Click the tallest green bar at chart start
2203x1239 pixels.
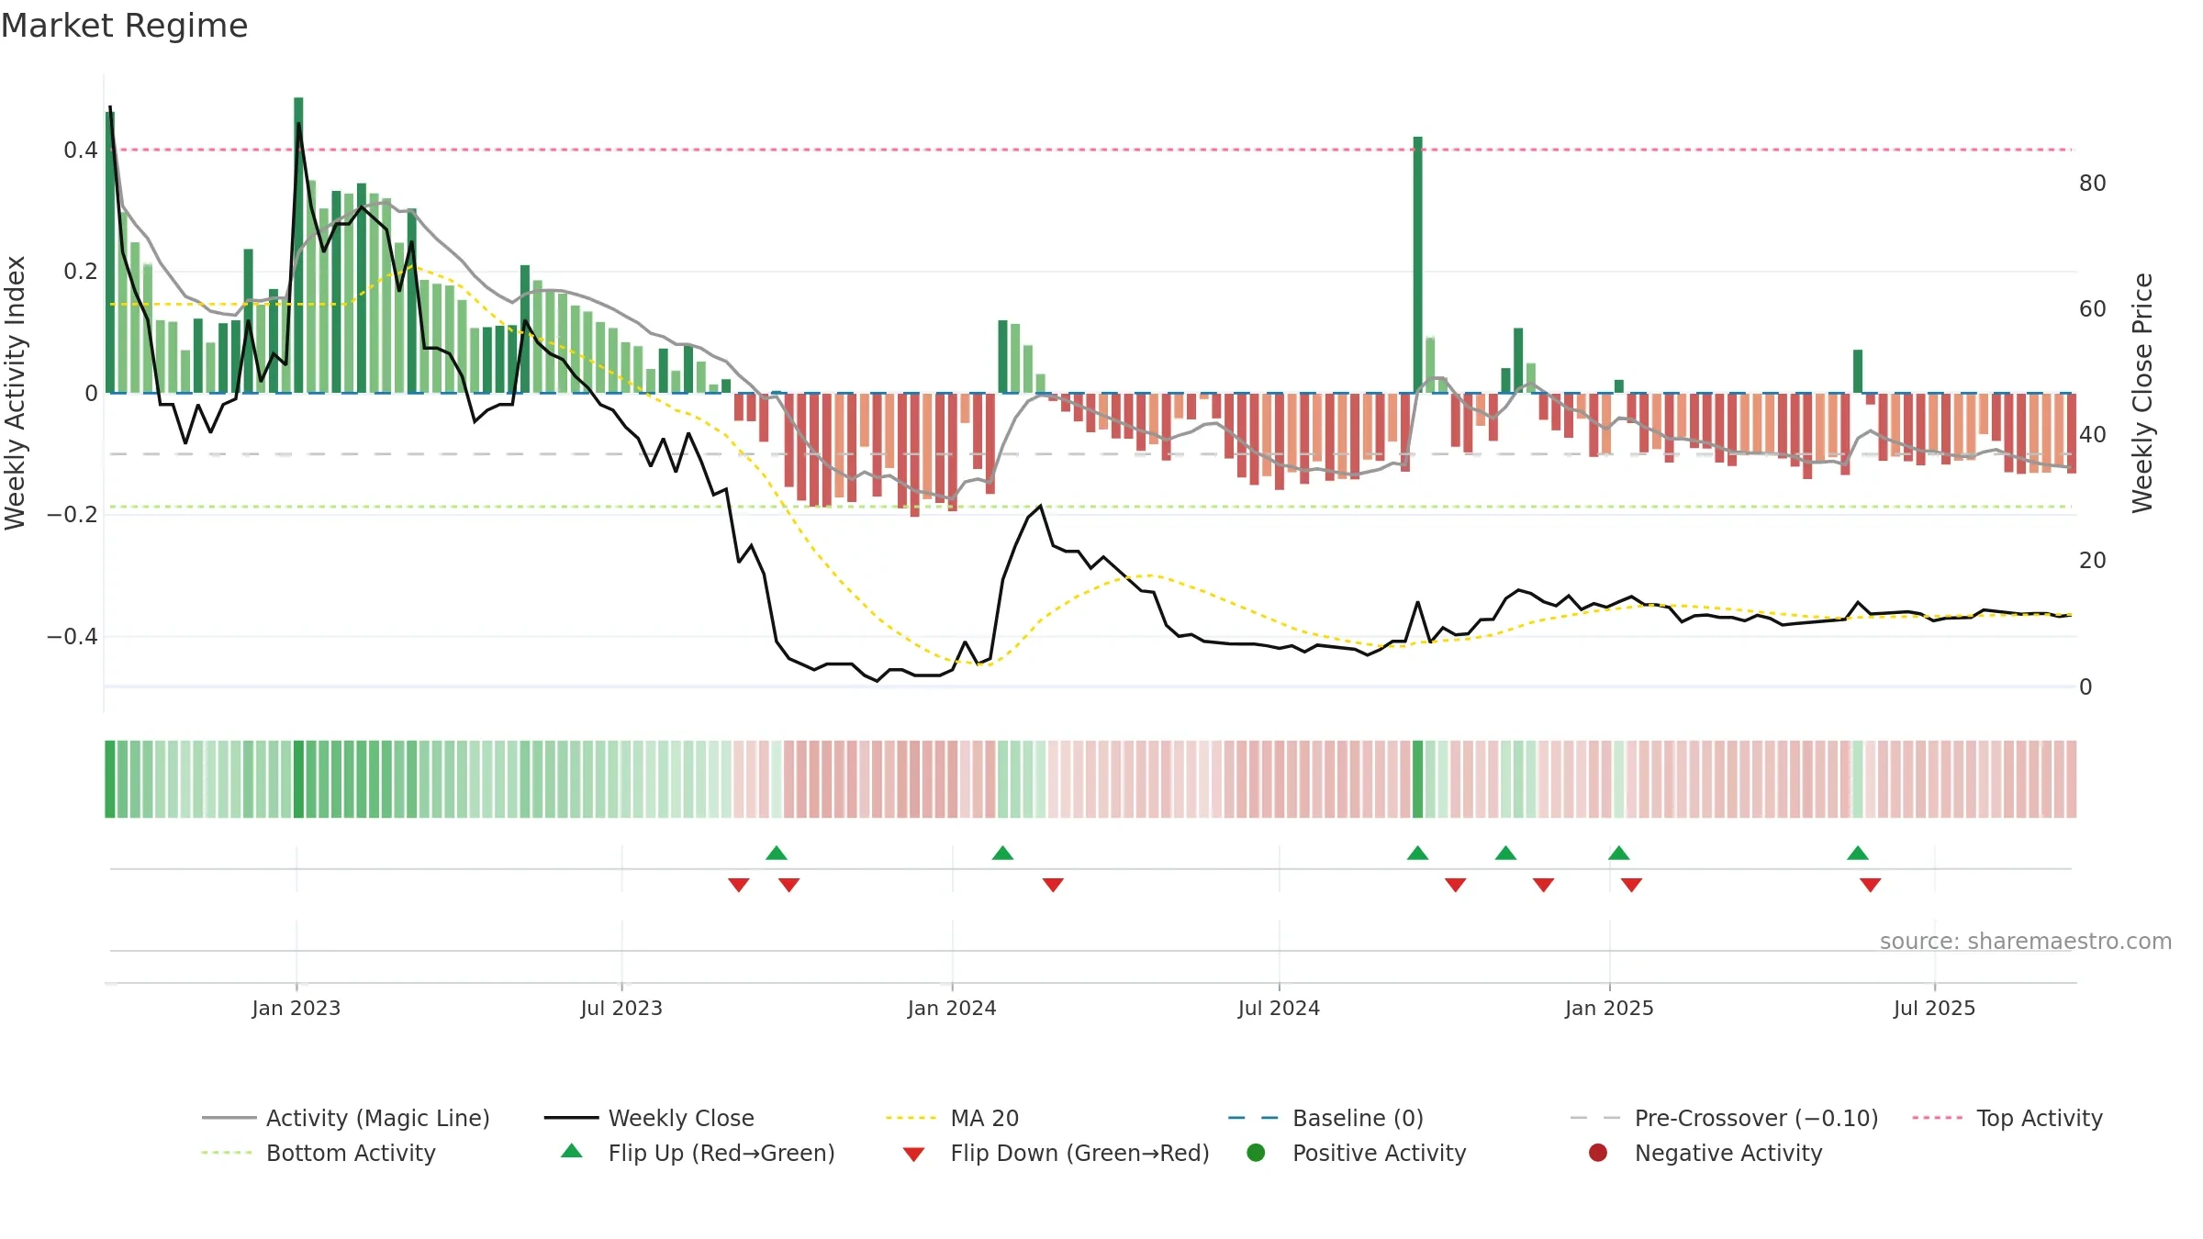coord(110,252)
